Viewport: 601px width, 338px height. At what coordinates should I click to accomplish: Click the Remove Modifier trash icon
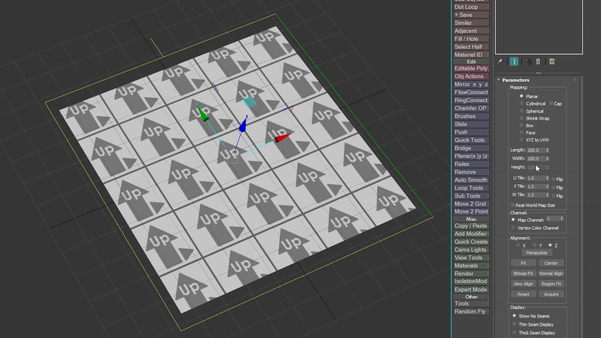click(x=538, y=61)
